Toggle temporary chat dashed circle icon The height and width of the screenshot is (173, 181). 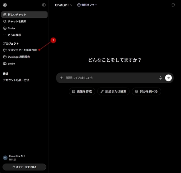tap(173, 5)
